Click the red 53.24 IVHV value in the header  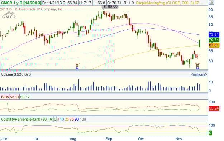(x=14, y=97)
